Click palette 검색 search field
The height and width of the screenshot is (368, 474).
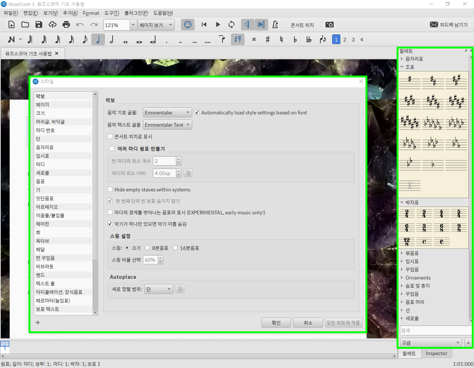point(436,331)
